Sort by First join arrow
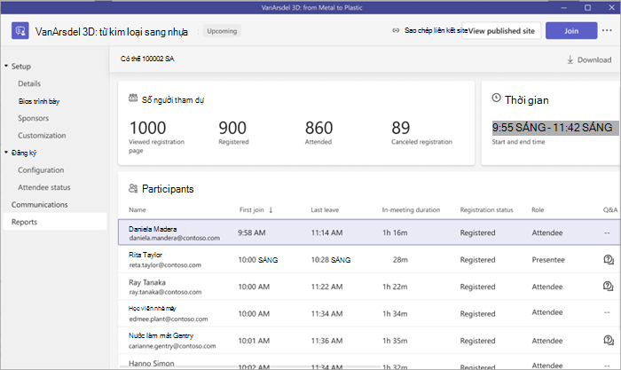Screen dimensions: 621x370 click(271, 210)
